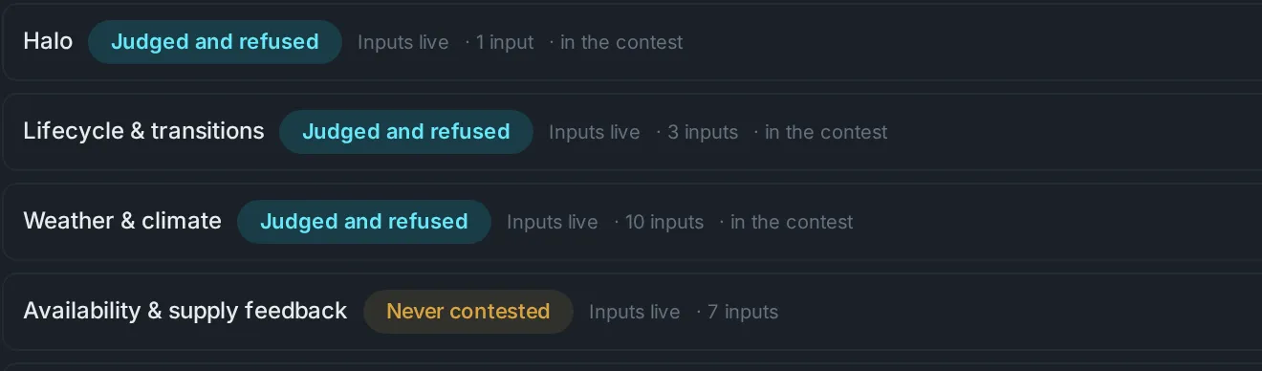Open Availability & supply feedback row

pyautogui.click(x=631, y=312)
